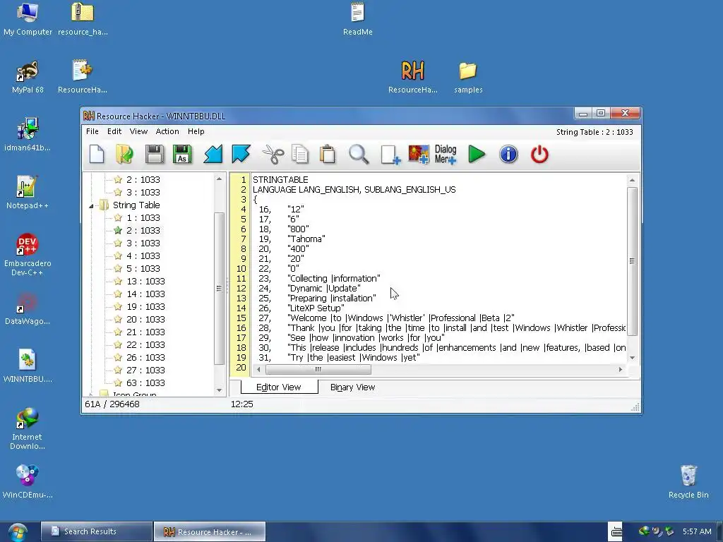Click the Paste clipboard icon

(328, 154)
